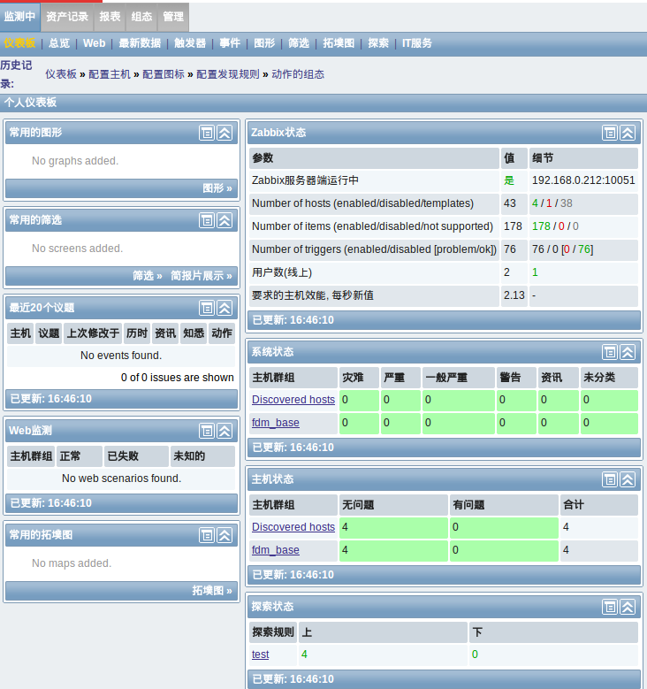Go to 动作的组态 in history breadcrumb
Screen dimensions: 647x689
tap(298, 74)
